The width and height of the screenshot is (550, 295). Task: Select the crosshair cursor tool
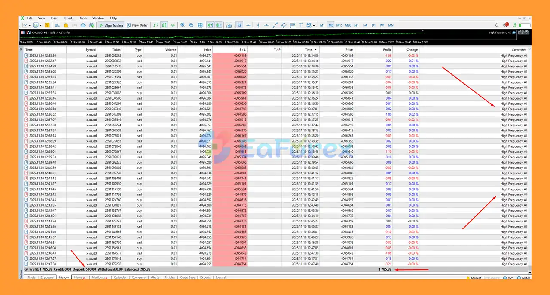[248, 25]
